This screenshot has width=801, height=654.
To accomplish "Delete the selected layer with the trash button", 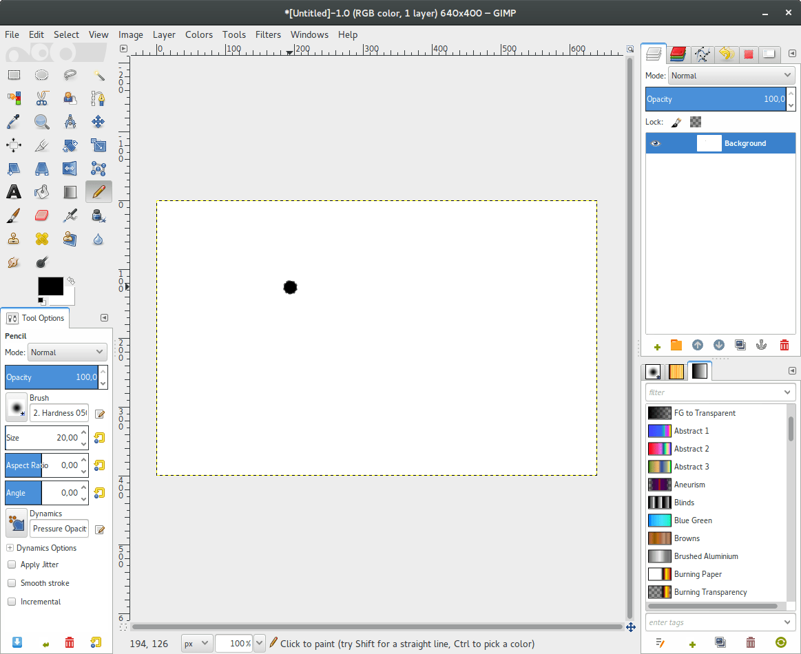I will pyautogui.click(x=784, y=346).
